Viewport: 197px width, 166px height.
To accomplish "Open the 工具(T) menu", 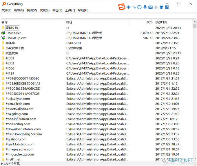I will [x=70, y=10].
